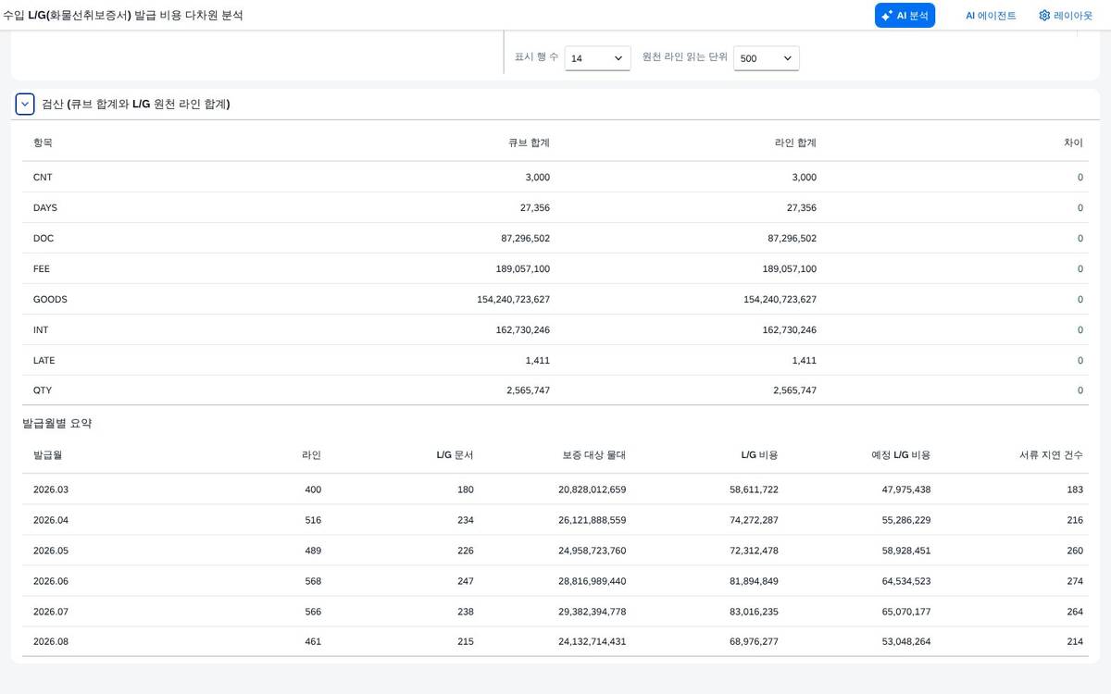This screenshot has height=694, width=1111.
Task: Click the gear icon beside 레이아웃
Action: [x=1044, y=16]
